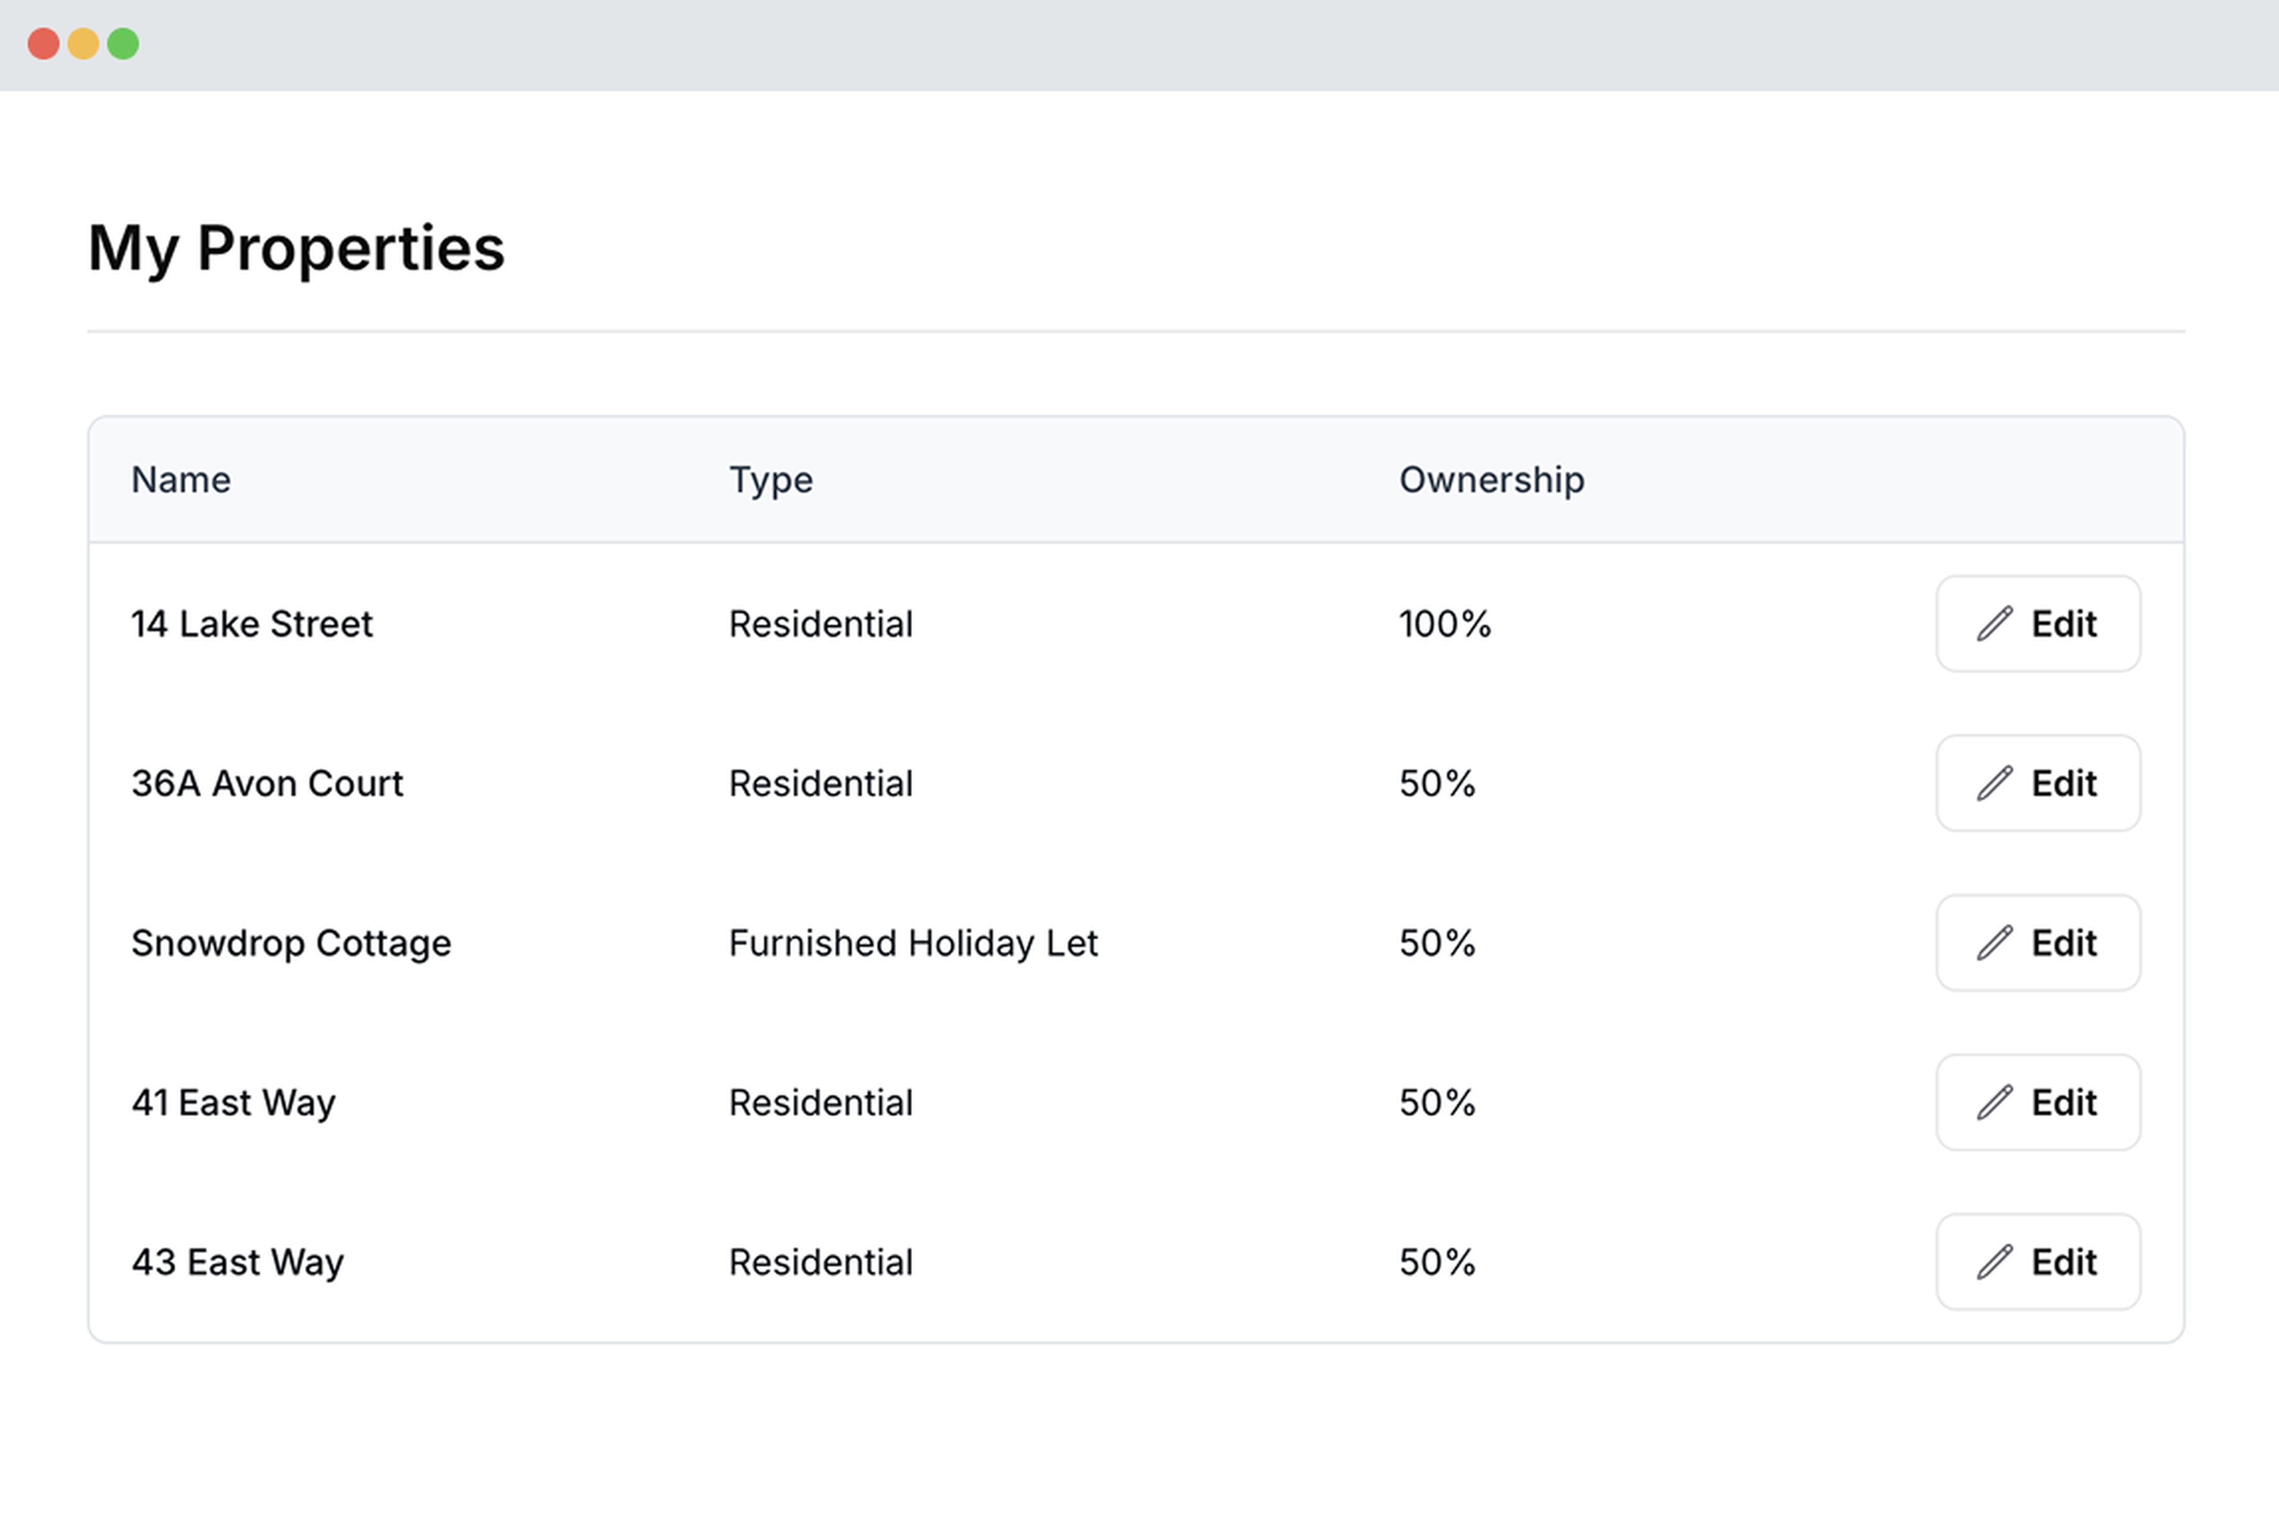Viewport: 2279px width, 1532px height.
Task: Click the yellow minimize window dot
Action: [83, 44]
